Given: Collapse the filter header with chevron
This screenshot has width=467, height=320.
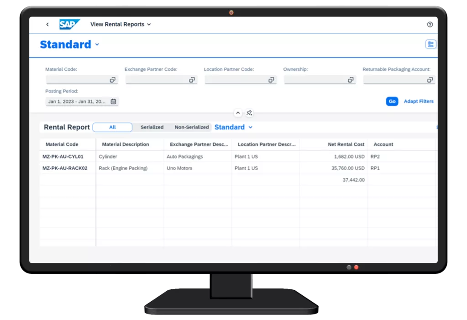Looking at the screenshot, I should (x=238, y=113).
